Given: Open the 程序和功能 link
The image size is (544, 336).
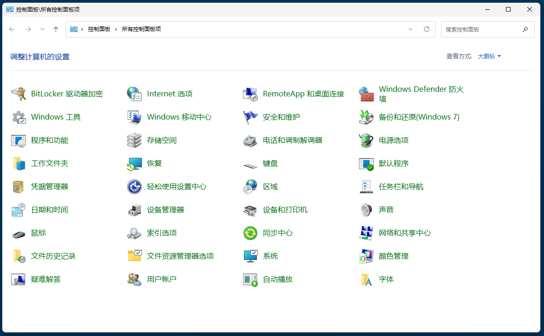Looking at the screenshot, I should tap(50, 140).
